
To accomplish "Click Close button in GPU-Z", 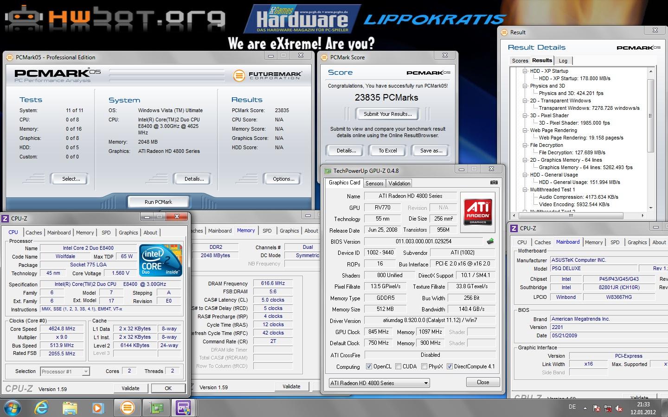I will pyautogui.click(x=483, y=382).
